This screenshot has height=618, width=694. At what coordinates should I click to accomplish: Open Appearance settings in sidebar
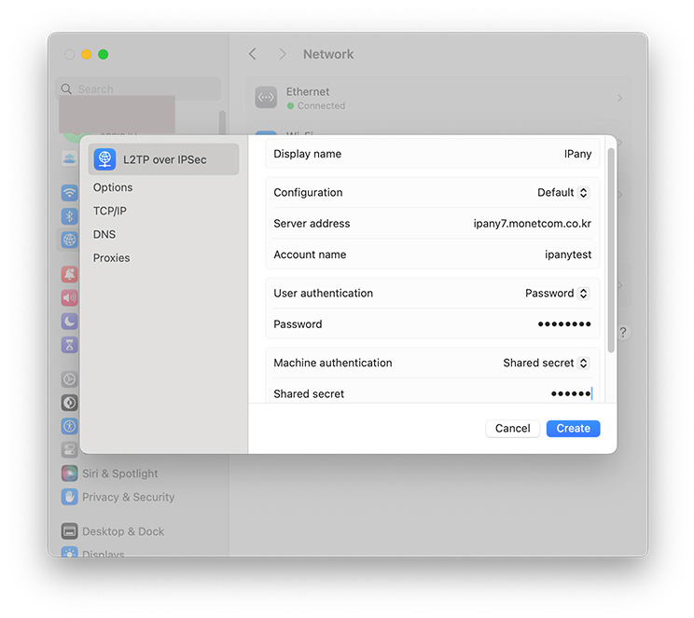(x=69, y=403)
